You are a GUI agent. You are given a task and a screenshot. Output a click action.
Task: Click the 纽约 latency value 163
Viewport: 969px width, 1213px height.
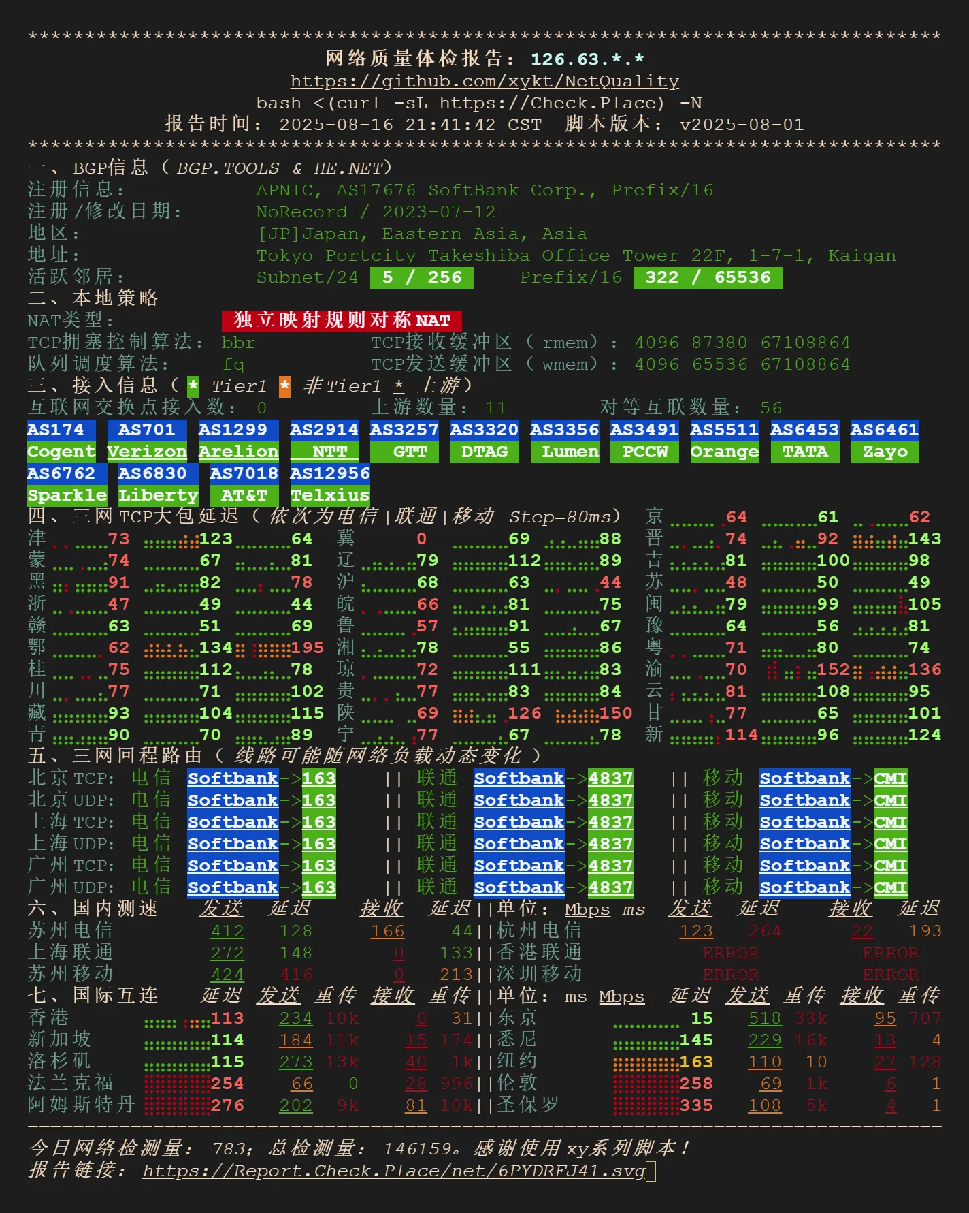(x=696, y=1062)
